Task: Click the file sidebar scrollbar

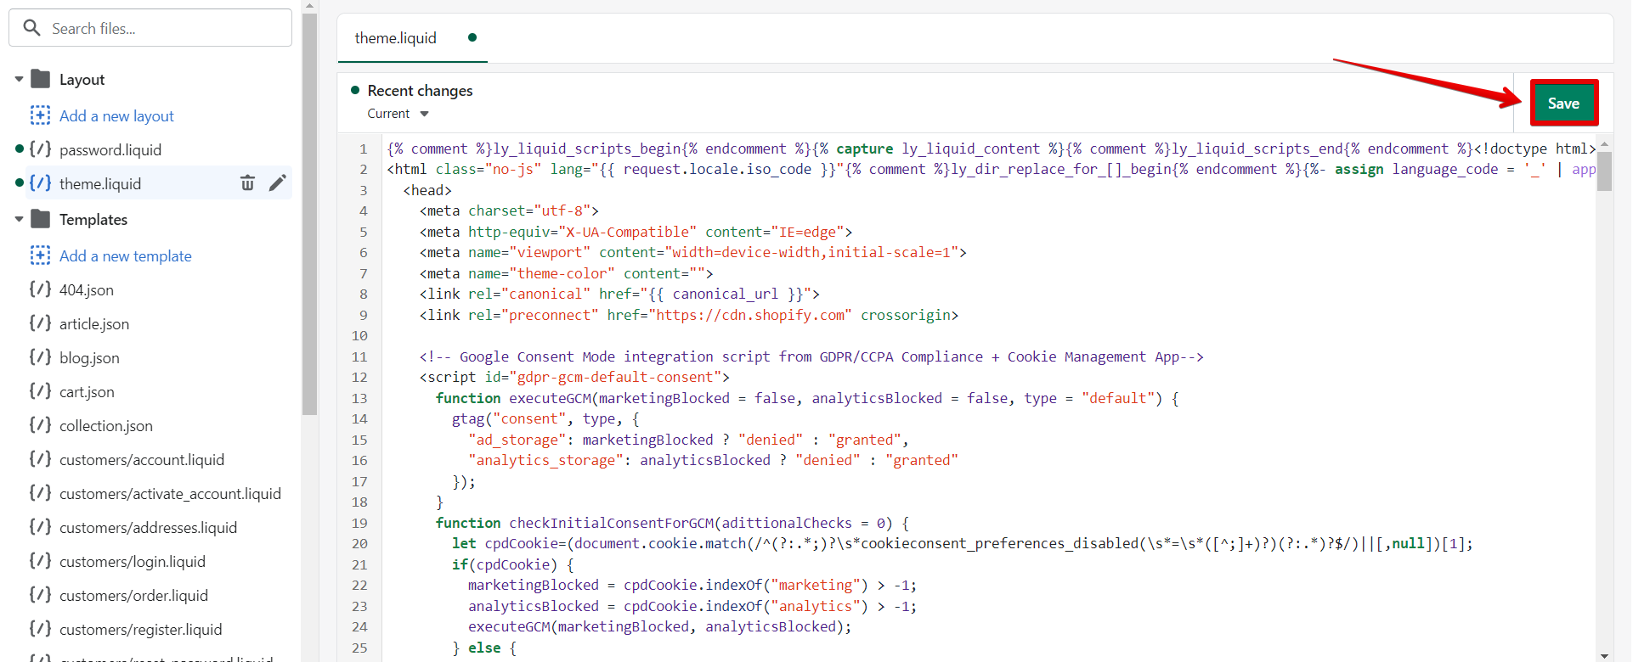Action: 309,212
